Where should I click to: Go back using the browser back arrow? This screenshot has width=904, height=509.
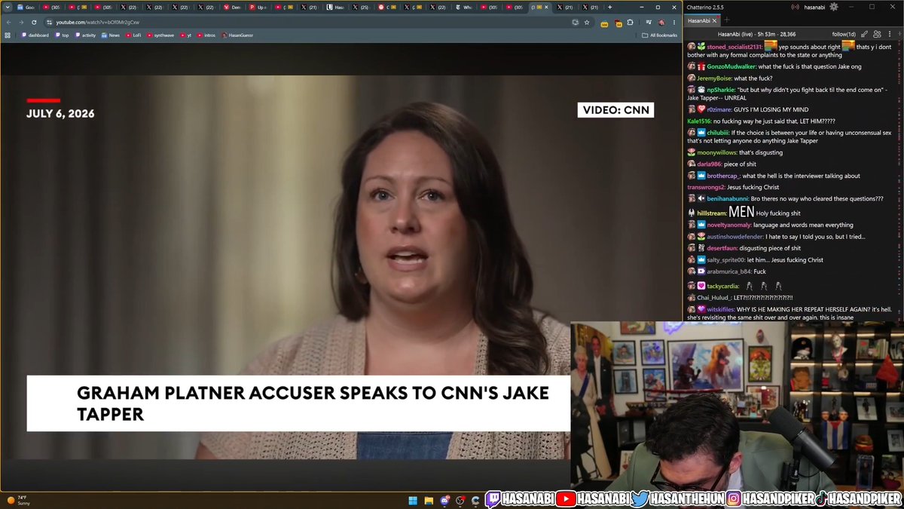(8, 23)
